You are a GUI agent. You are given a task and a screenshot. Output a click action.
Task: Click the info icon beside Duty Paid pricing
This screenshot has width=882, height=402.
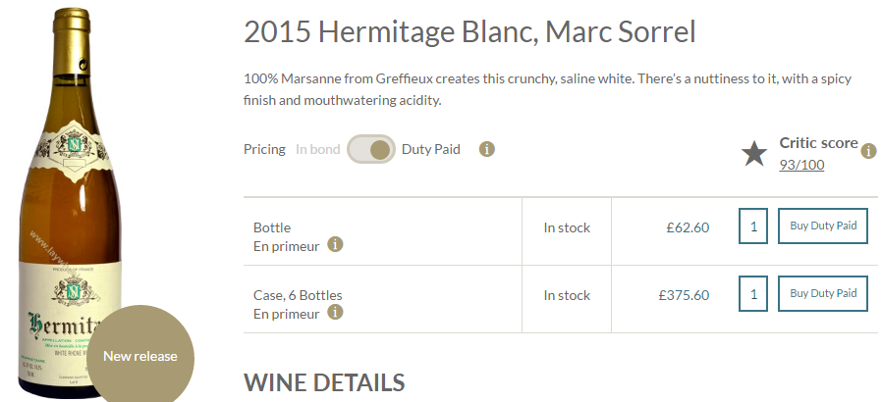click(486, 149)
